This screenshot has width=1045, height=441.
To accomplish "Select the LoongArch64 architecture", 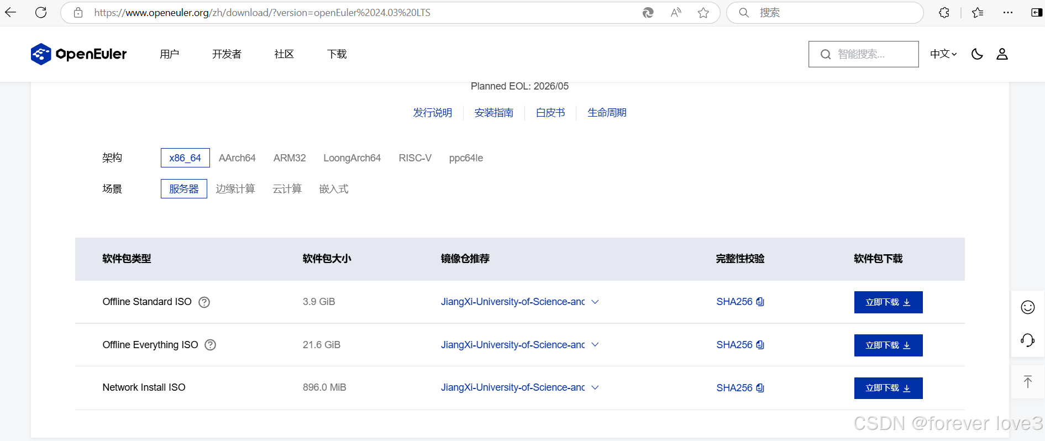I will [x=352, y=158].
